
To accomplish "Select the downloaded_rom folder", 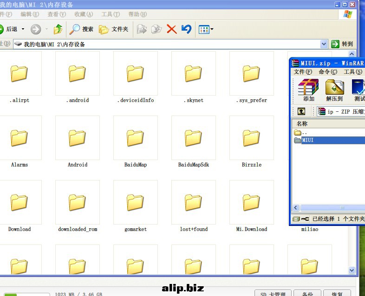I will click(x=78, y=206).
